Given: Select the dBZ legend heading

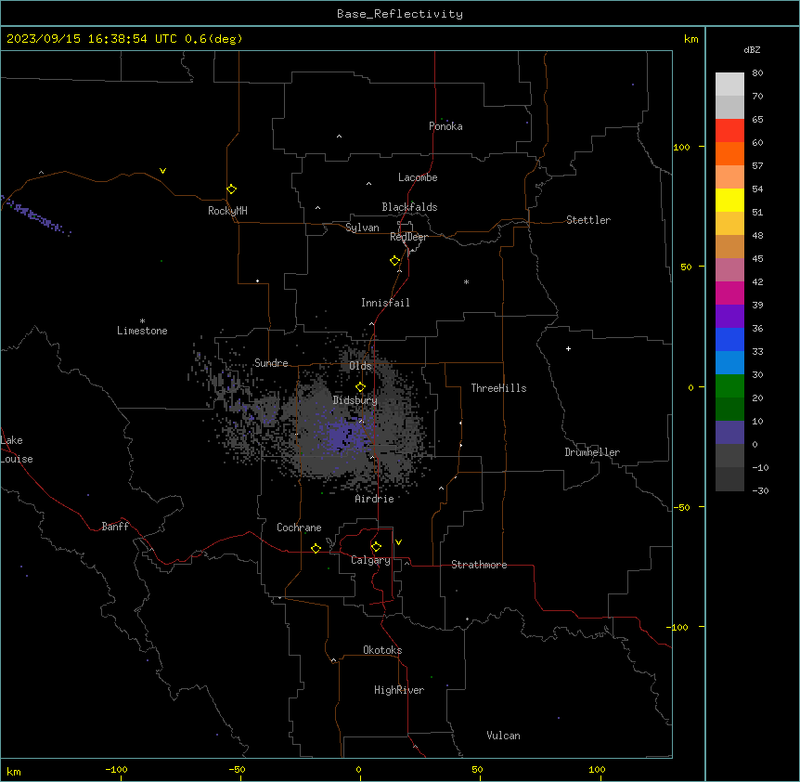Looking at the screenshot, I should (752, 49).
